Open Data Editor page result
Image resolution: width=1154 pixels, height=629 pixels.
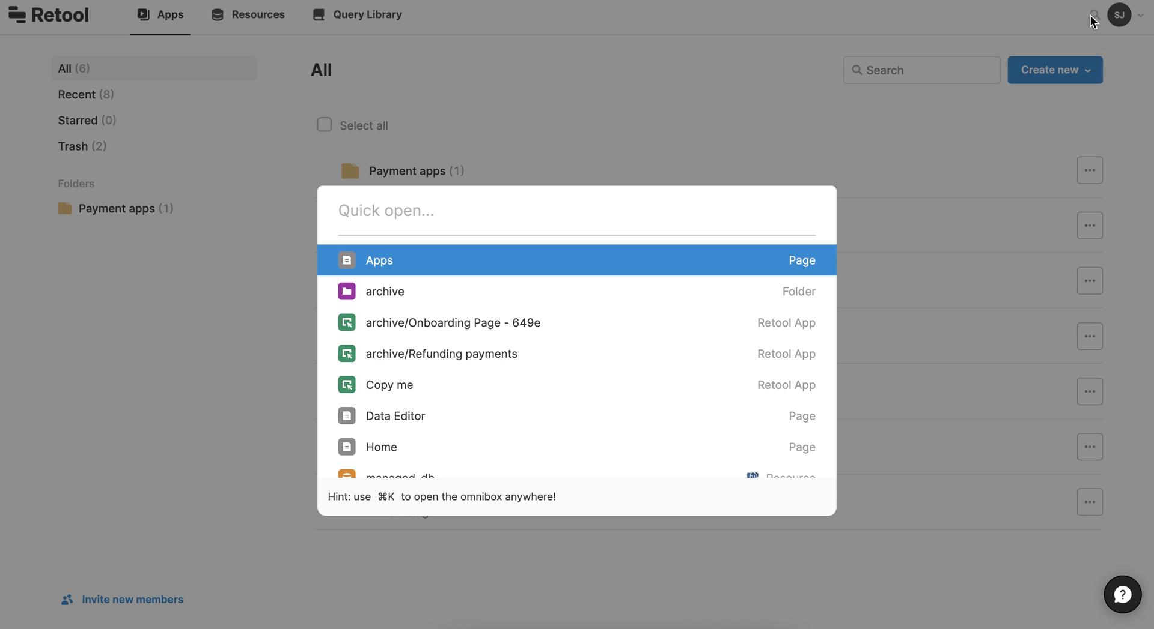click(576, 417)
